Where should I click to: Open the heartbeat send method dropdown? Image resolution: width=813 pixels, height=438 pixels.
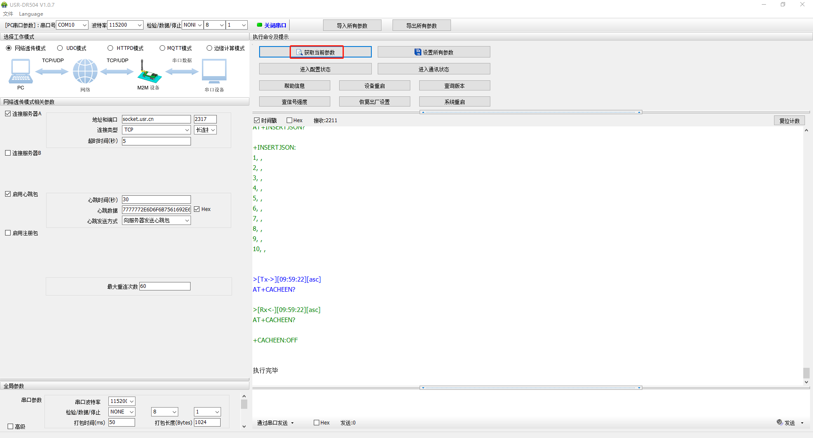pos(187,220)
